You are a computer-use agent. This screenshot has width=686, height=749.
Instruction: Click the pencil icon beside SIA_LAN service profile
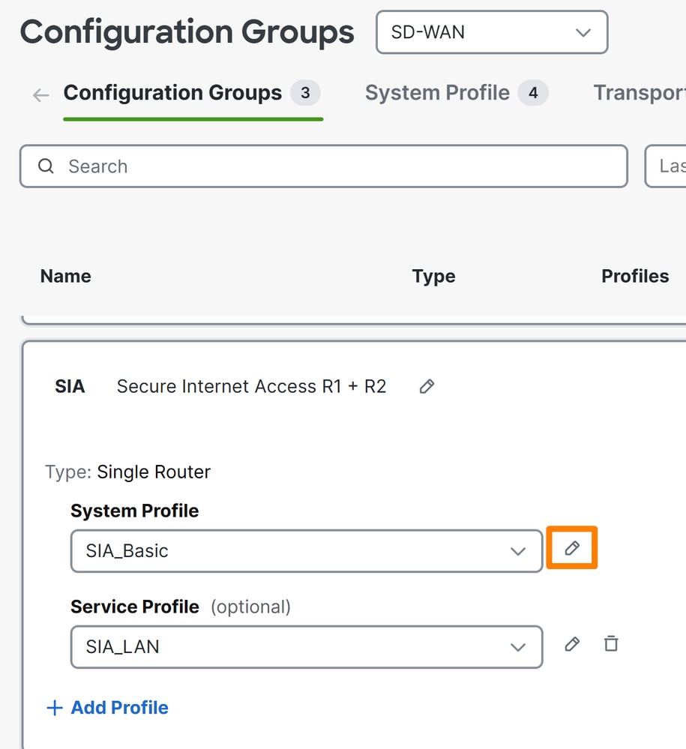571,644
